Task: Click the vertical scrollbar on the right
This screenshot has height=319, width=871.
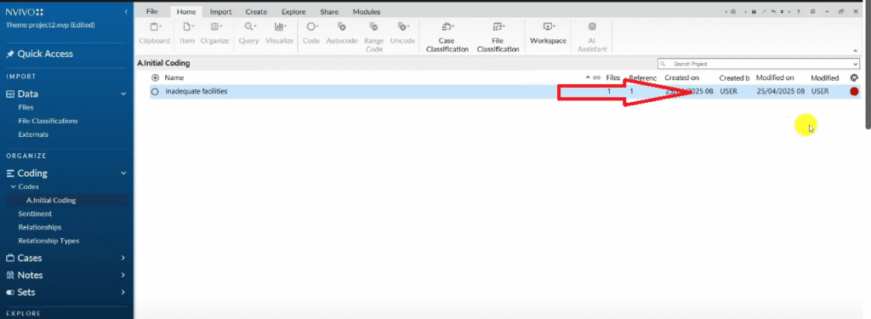Action: (868, 66)
